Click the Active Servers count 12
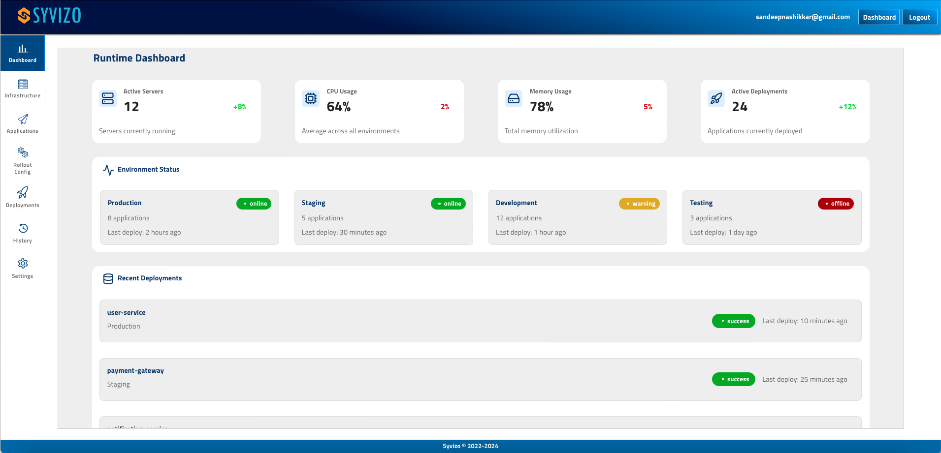This screenshot has width=941, height=453. (x=131, y=107)
